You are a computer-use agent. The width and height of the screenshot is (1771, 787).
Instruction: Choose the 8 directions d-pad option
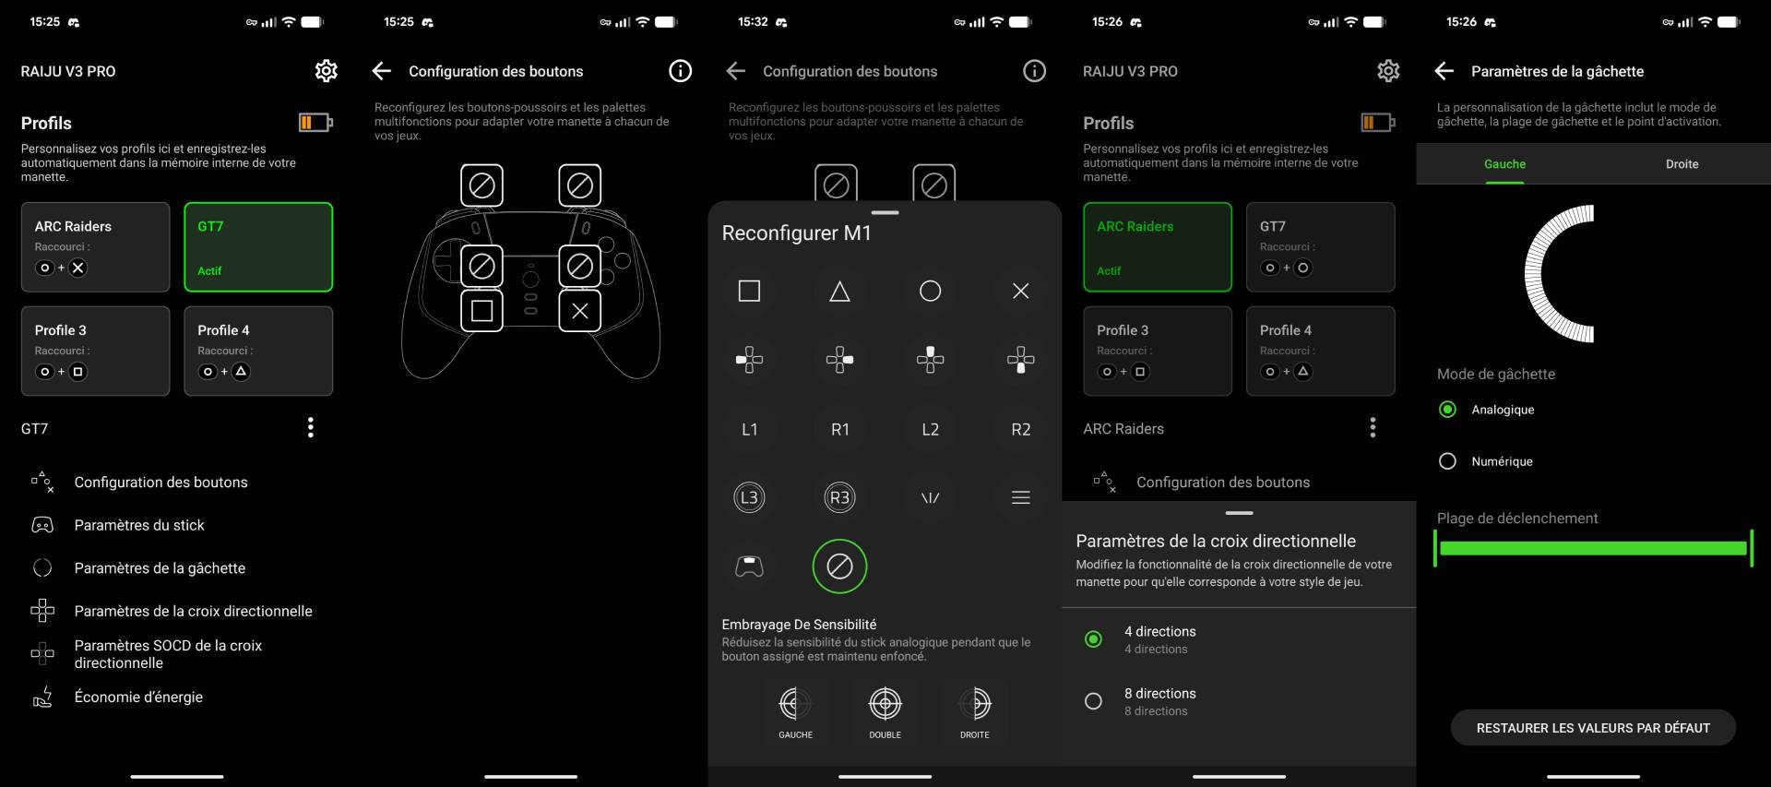[x=1094, y=701]
